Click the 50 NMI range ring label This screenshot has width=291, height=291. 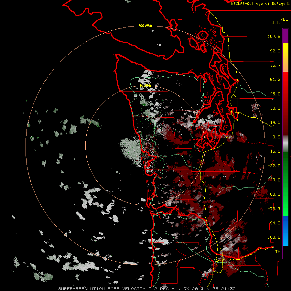point(145,86)
